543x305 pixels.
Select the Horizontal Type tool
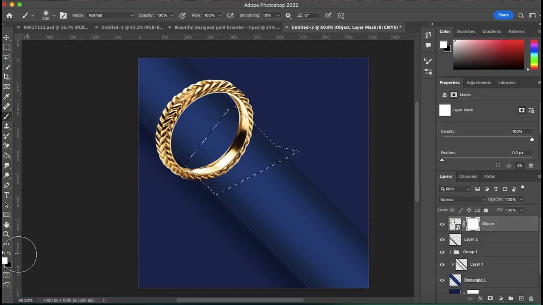pyautogui.click(x=6, y=195)
